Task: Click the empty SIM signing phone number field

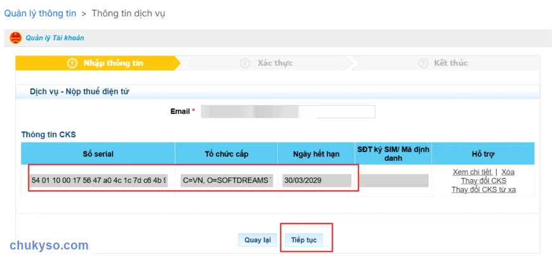Action: (x=394, y=180)
